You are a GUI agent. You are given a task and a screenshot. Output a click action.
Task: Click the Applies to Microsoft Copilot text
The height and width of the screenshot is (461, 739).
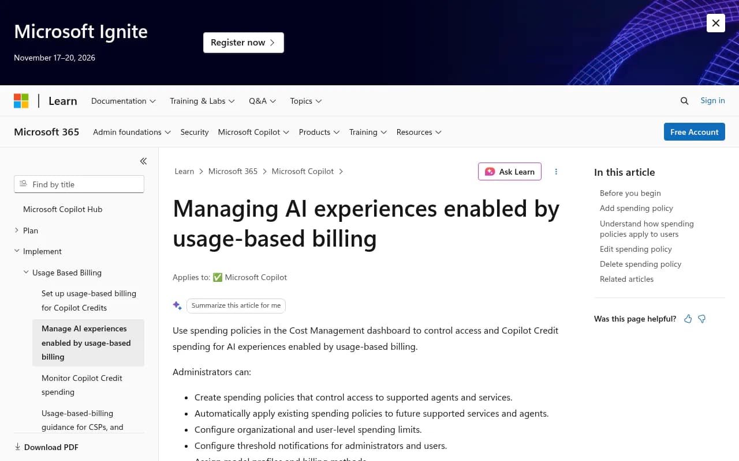point(230,277)
